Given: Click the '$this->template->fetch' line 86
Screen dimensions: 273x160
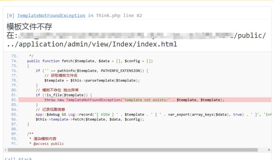Looking at the screenshot, I should (x=90, y=119).
